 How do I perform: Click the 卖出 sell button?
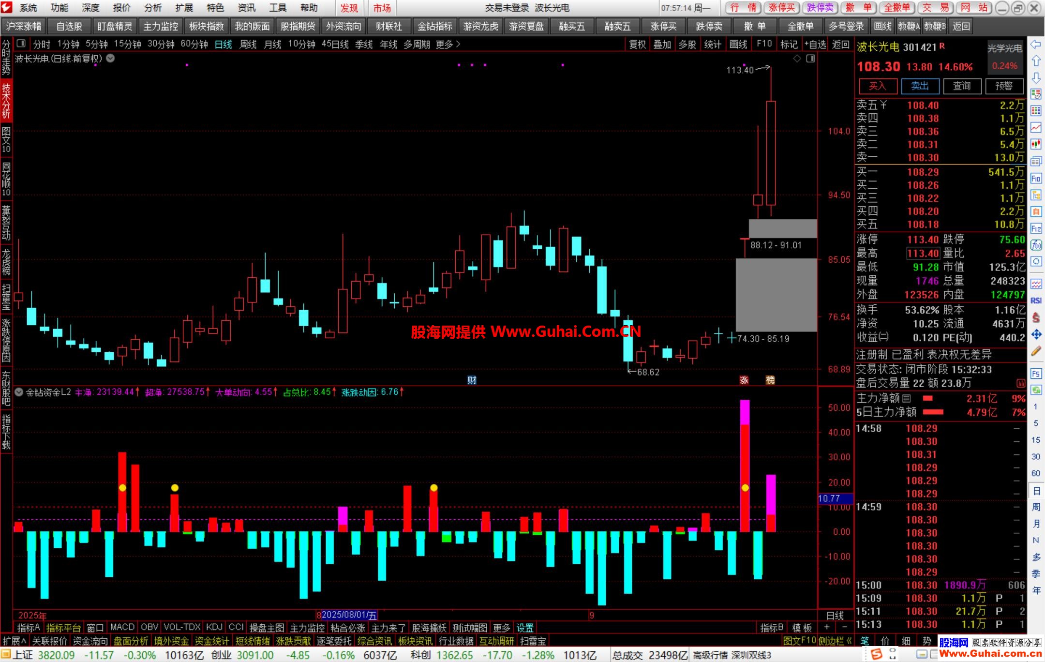point(920,86)
